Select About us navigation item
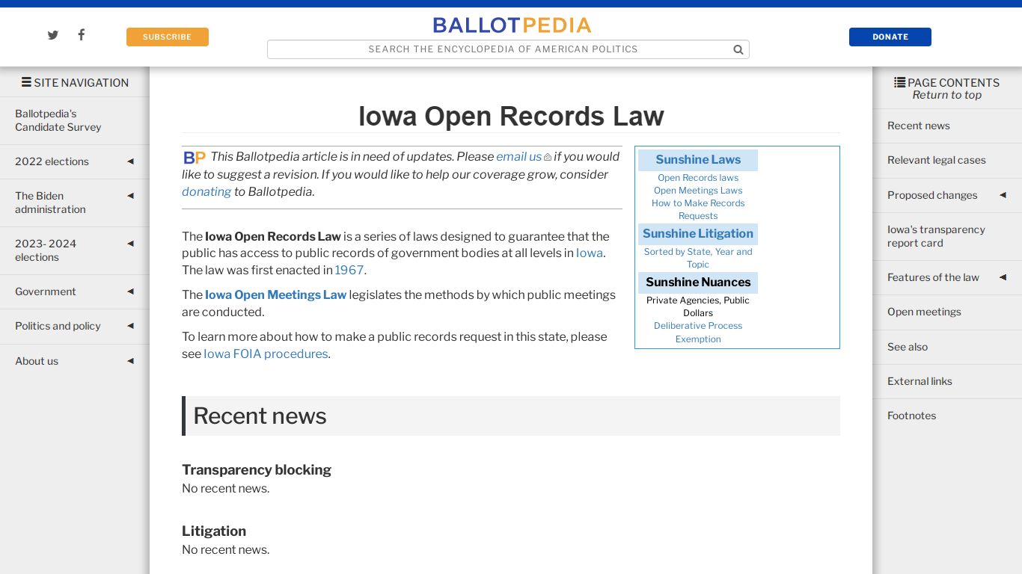1022x574 pixels. point(37,361)
